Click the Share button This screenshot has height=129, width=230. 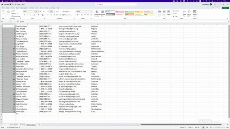pyautogui.click(x=225, y=8)
